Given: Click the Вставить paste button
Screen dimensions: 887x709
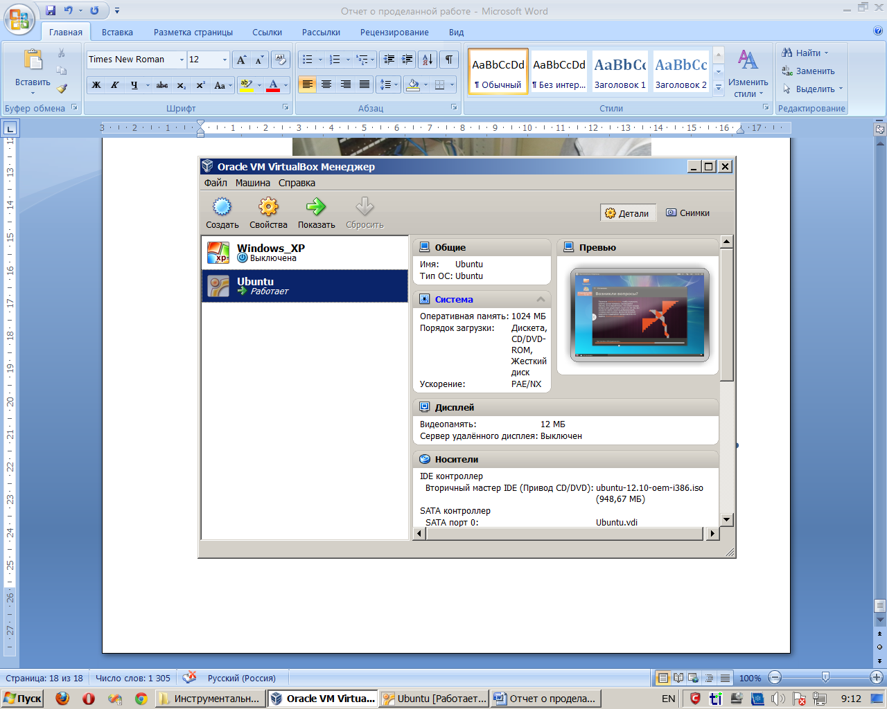Looking at the screenshot, I should 33,71.
